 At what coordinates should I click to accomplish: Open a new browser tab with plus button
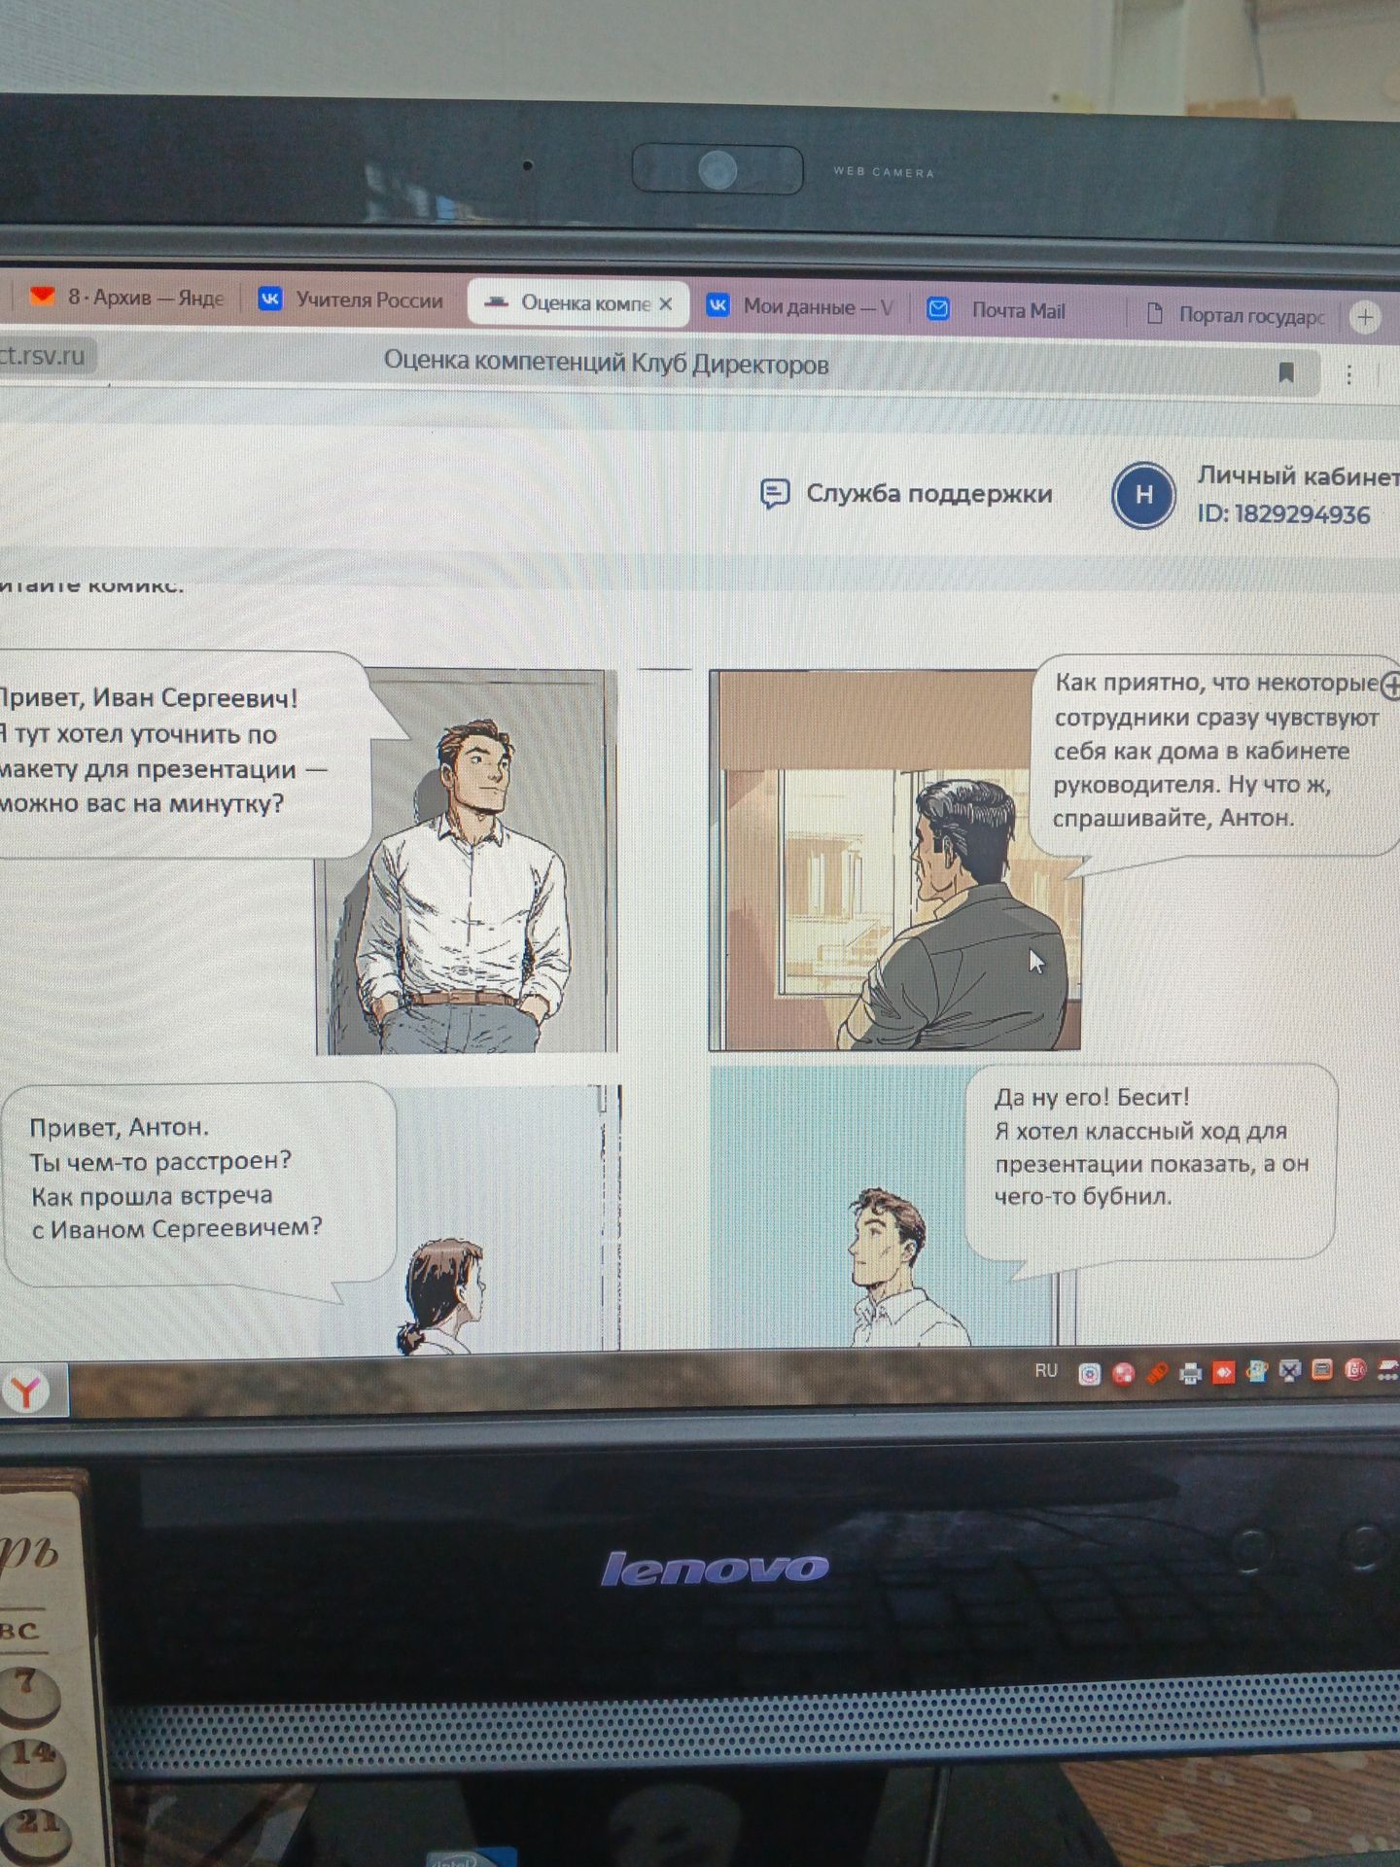click(1366, 317)
